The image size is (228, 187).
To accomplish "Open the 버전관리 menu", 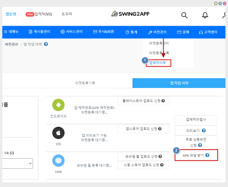I will pyautogui.click(x=157, y=32).
